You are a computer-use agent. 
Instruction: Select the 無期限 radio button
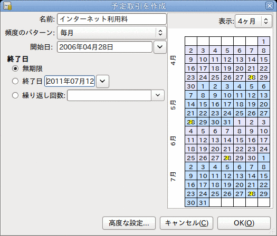tap(15, 68)
